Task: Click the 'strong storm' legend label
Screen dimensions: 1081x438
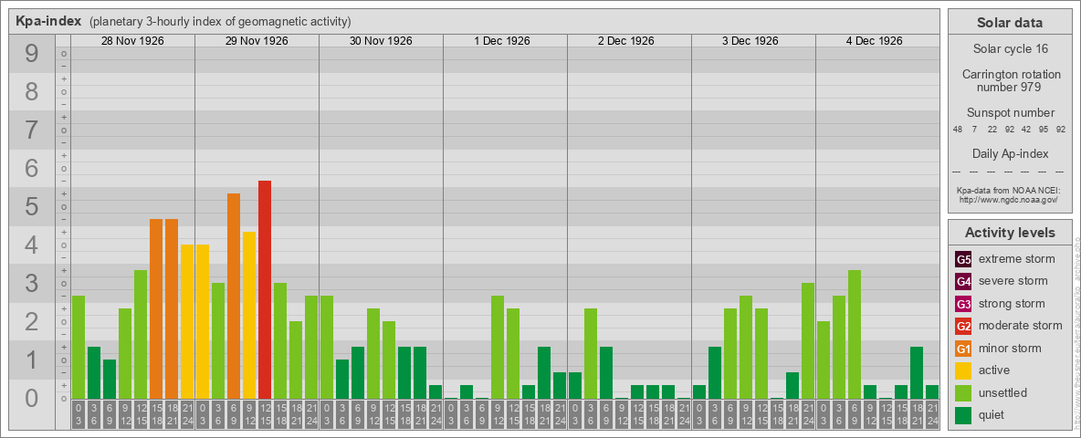Action: (x=1012, y=304)
